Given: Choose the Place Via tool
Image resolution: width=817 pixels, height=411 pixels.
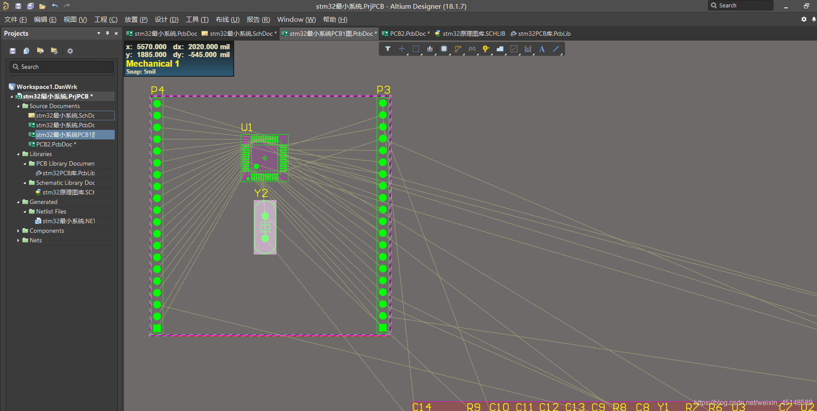Looking at the screenshot, I should point(486,49).
